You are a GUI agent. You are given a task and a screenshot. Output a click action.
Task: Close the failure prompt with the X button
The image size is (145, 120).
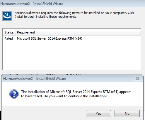click(x=137, y=78)
